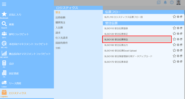Open SLSO140 in new window icon
185x99 pixels.
pyautogui.click(x=181, y=50)
